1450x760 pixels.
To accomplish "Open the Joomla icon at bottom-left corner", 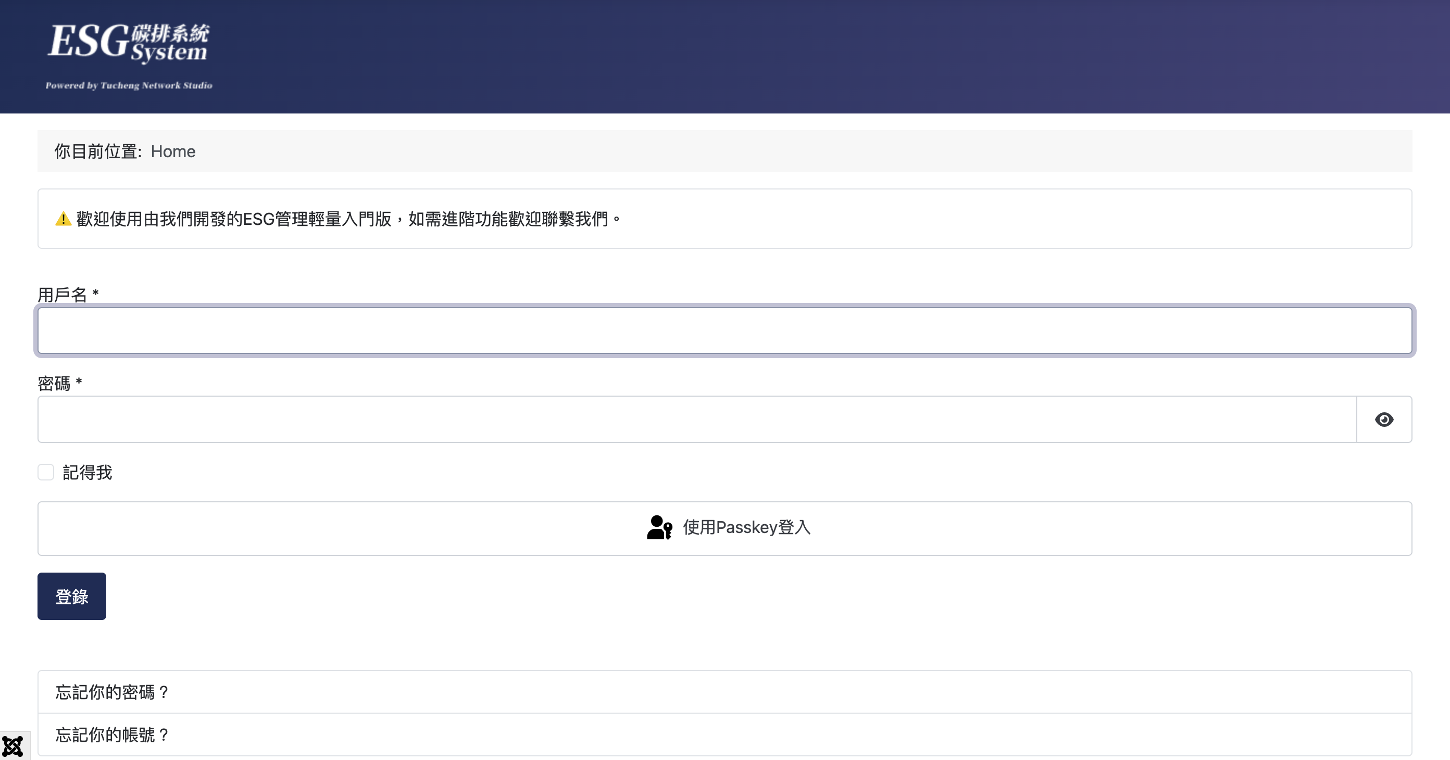I will point(12,746).
